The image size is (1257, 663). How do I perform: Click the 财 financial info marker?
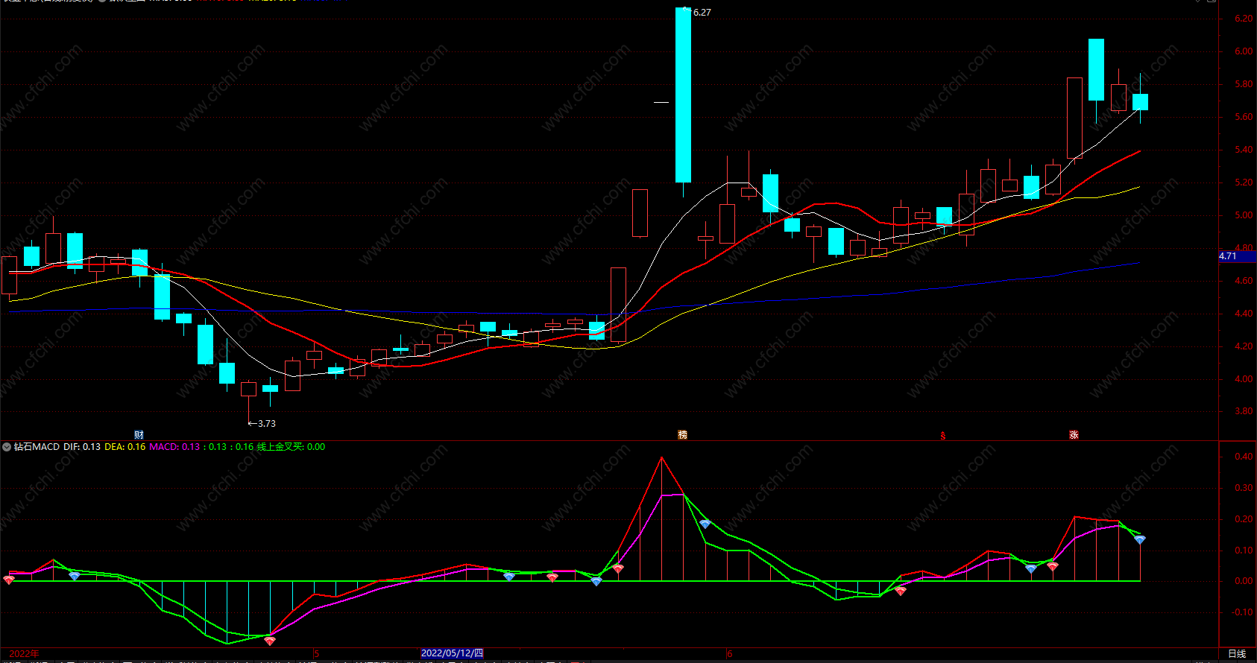coord(139,435)
